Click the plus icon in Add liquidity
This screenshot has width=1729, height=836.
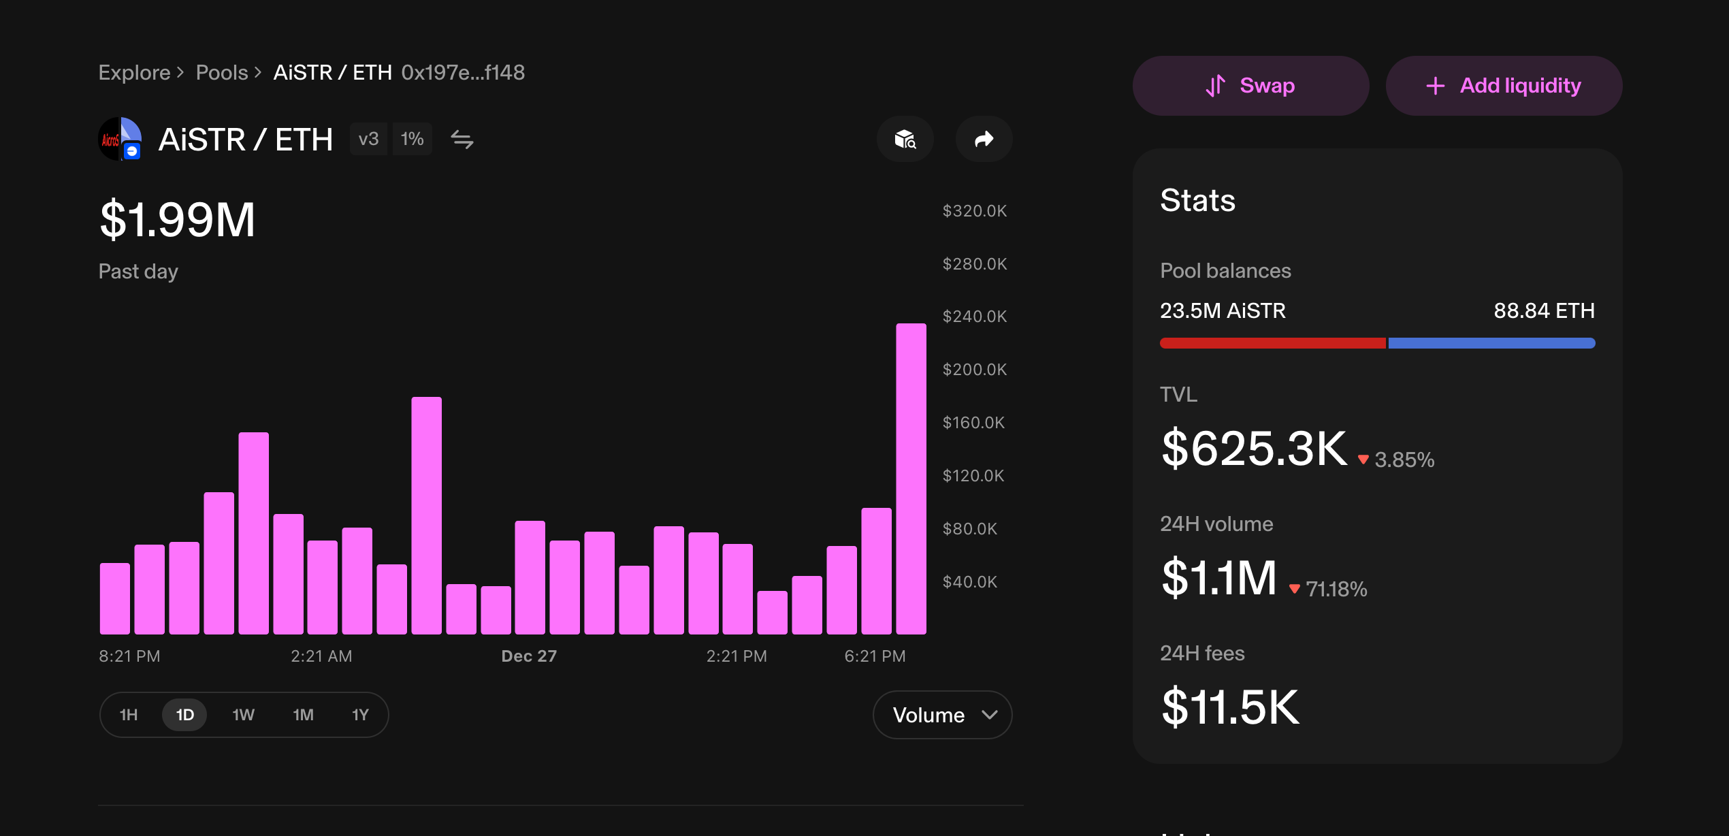1435,86
